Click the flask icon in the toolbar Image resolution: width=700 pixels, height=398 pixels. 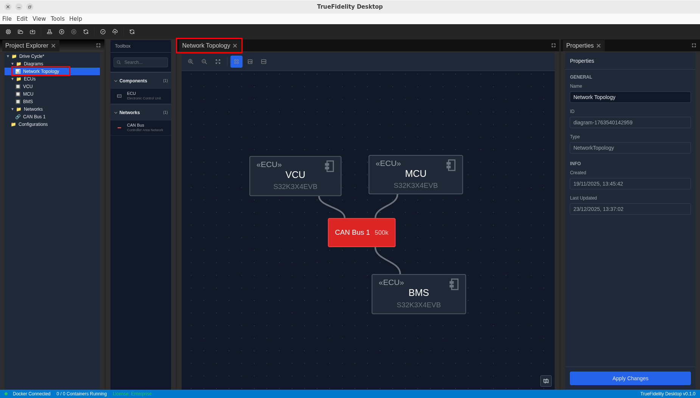[50, 32]
